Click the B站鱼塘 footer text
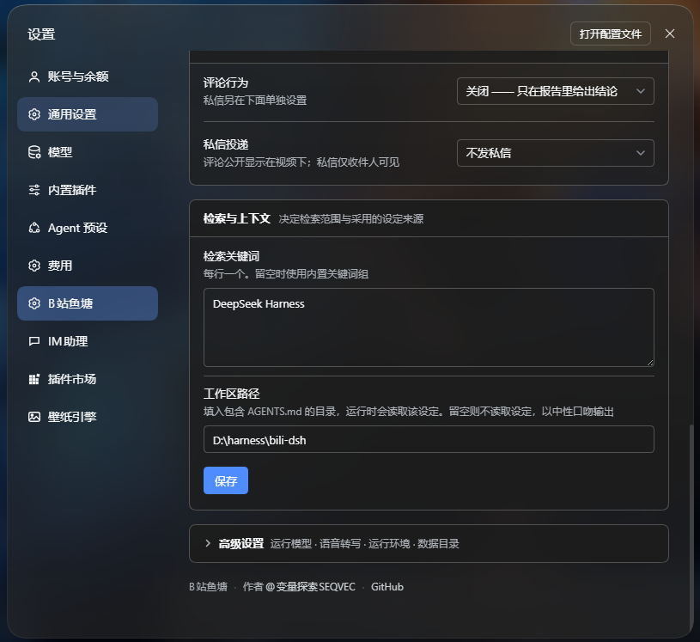The image size is (700, 642). (x=209, y=587)
